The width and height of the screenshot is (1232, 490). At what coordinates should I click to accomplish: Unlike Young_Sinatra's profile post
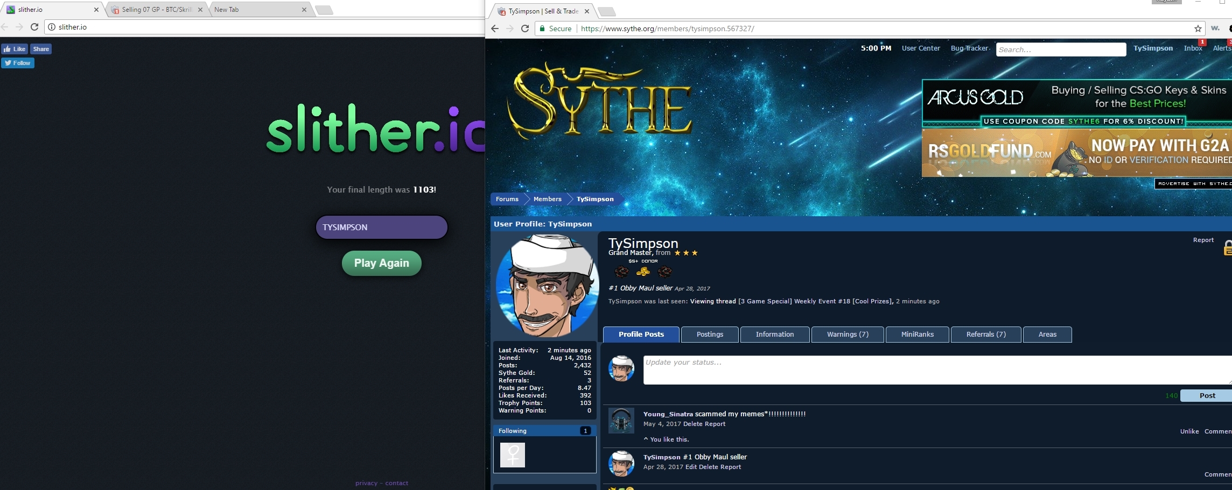click(x=1189, y=431)
